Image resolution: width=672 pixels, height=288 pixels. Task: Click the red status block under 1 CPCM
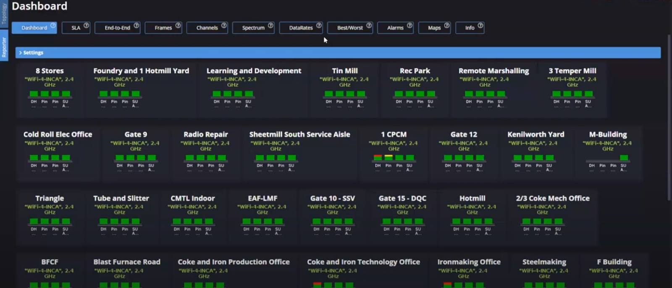(378, 158)
